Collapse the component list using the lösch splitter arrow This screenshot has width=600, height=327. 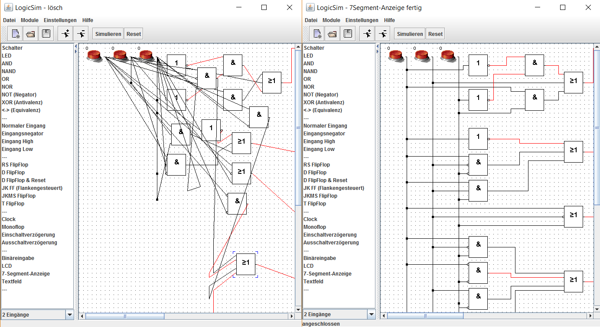(76, 46)
